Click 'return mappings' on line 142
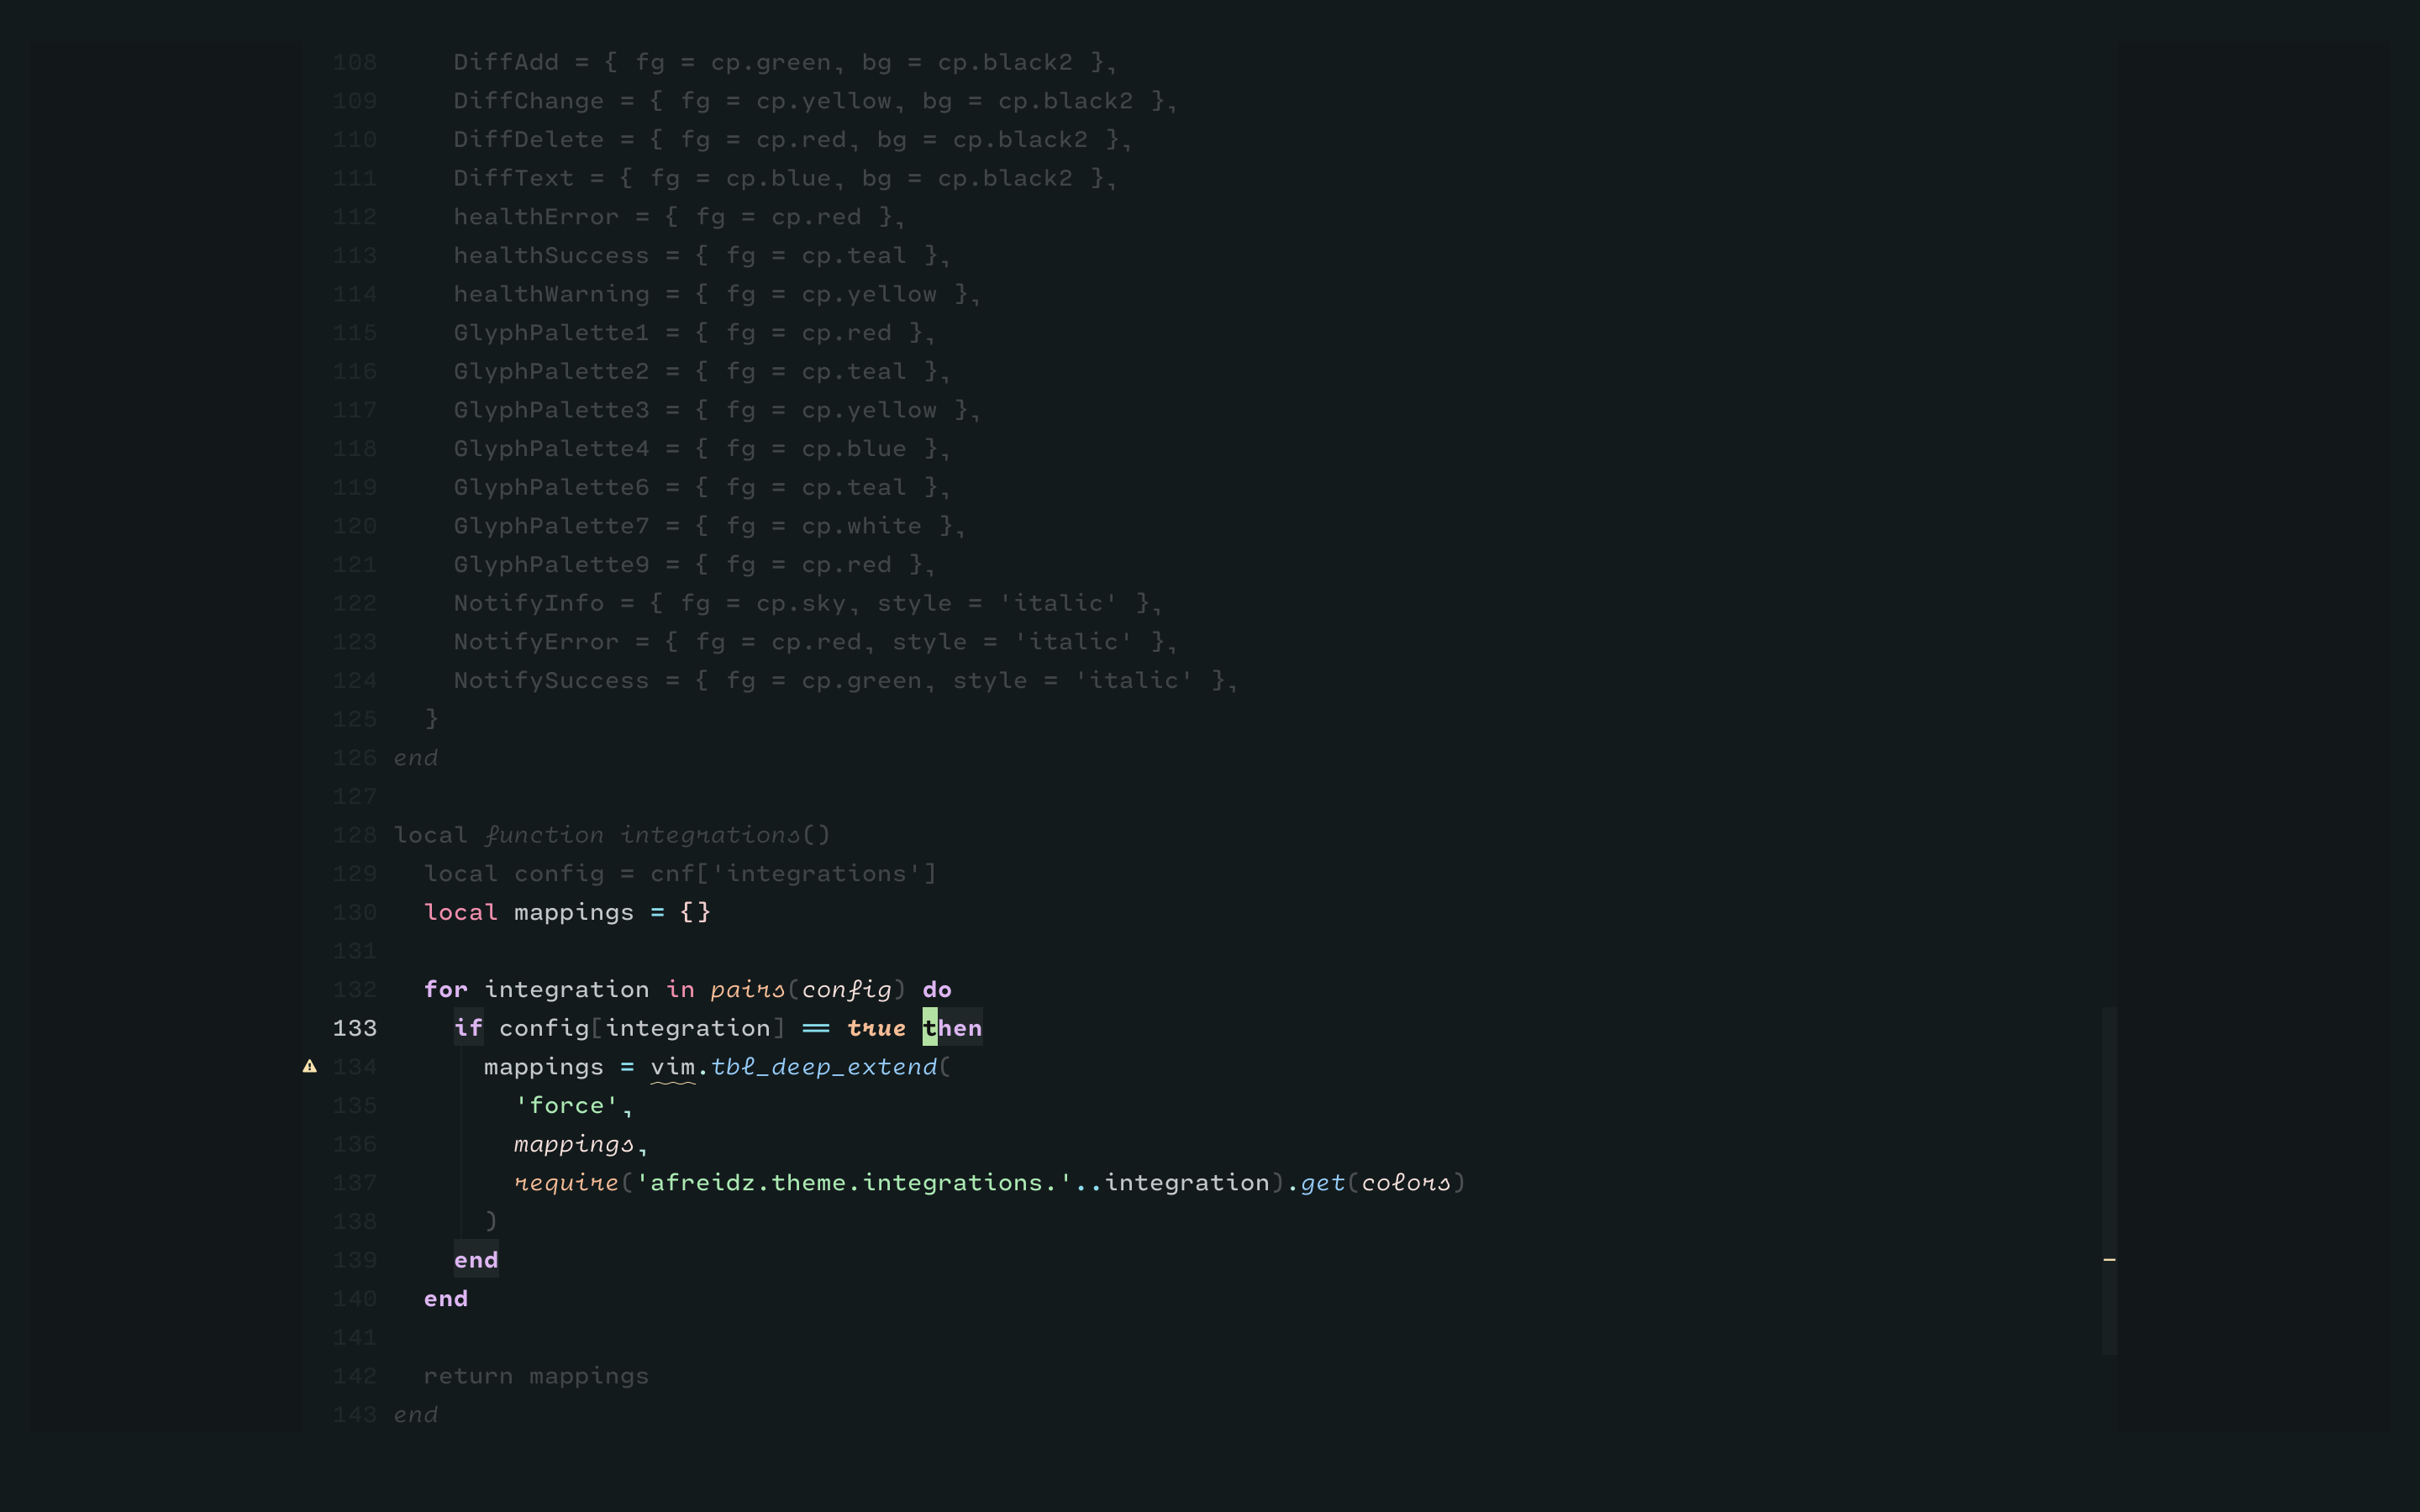2420x1512 pixels. 536,1376
